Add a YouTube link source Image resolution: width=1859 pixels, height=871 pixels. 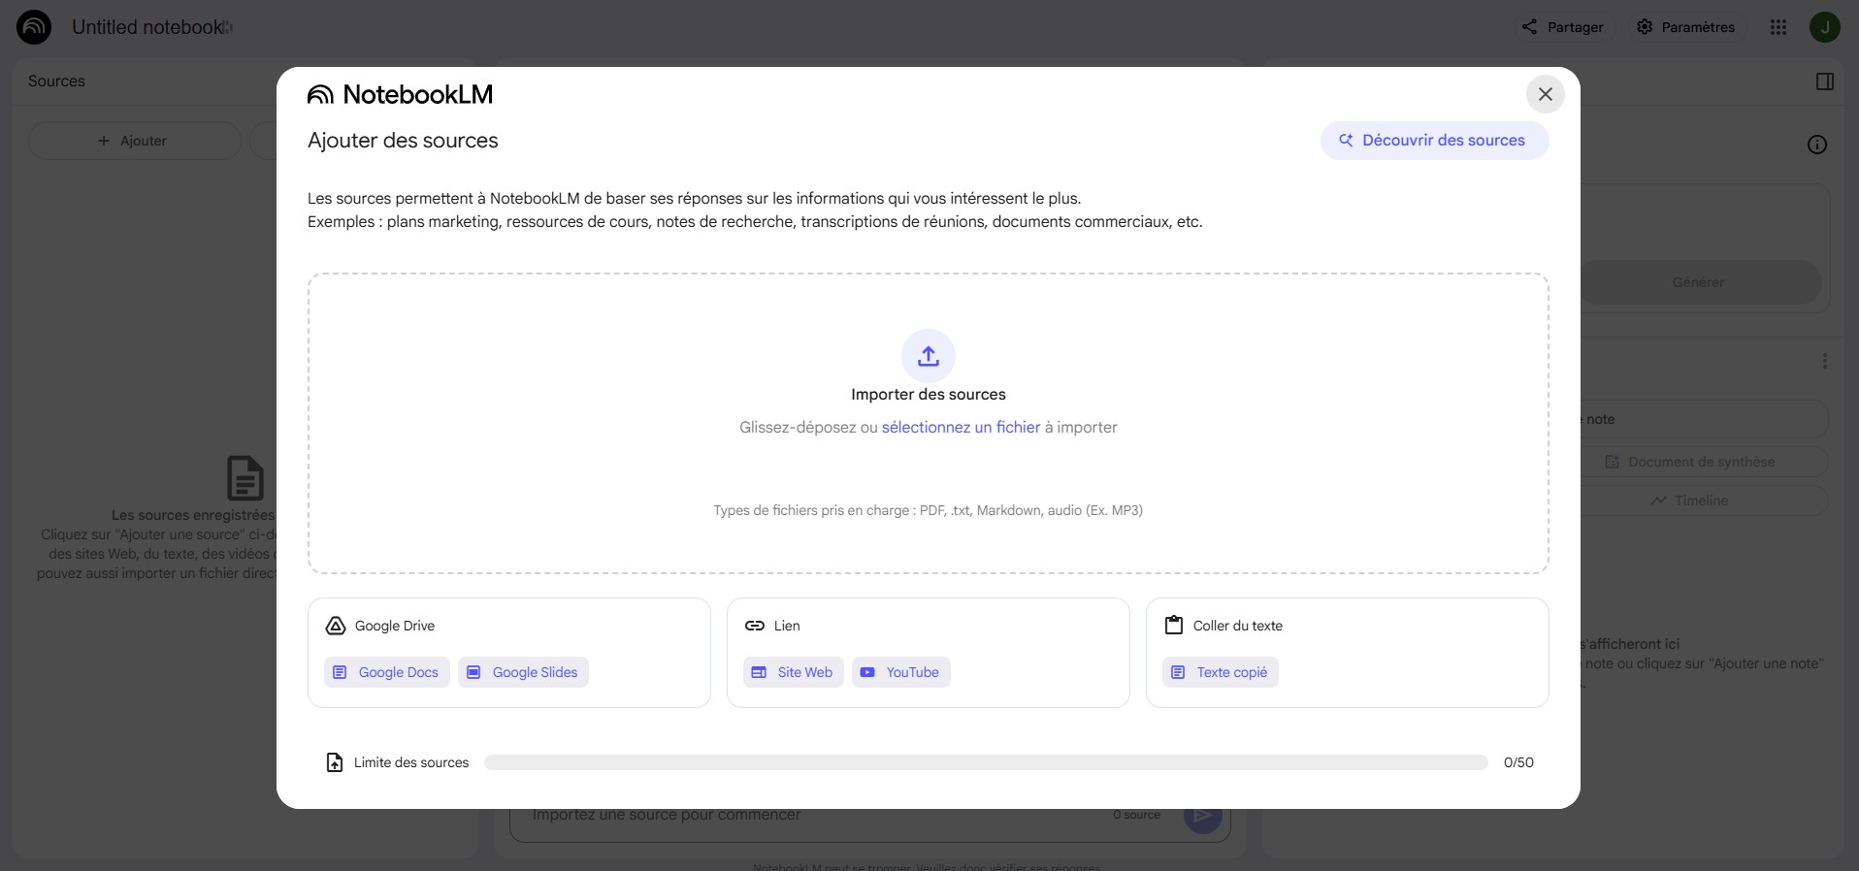tap(901, 672)
